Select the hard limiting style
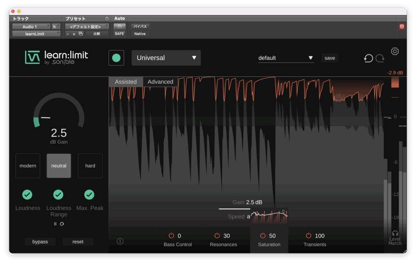This screenshot has height=264, width=416. (x=90, y=166)
